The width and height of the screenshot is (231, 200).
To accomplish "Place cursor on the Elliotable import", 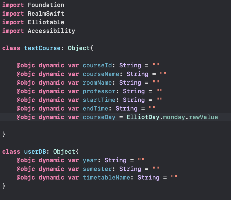I will tap(46, 22).
